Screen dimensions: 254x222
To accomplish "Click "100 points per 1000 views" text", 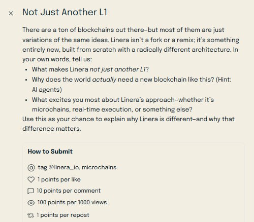I will click(x=72, y=202).
